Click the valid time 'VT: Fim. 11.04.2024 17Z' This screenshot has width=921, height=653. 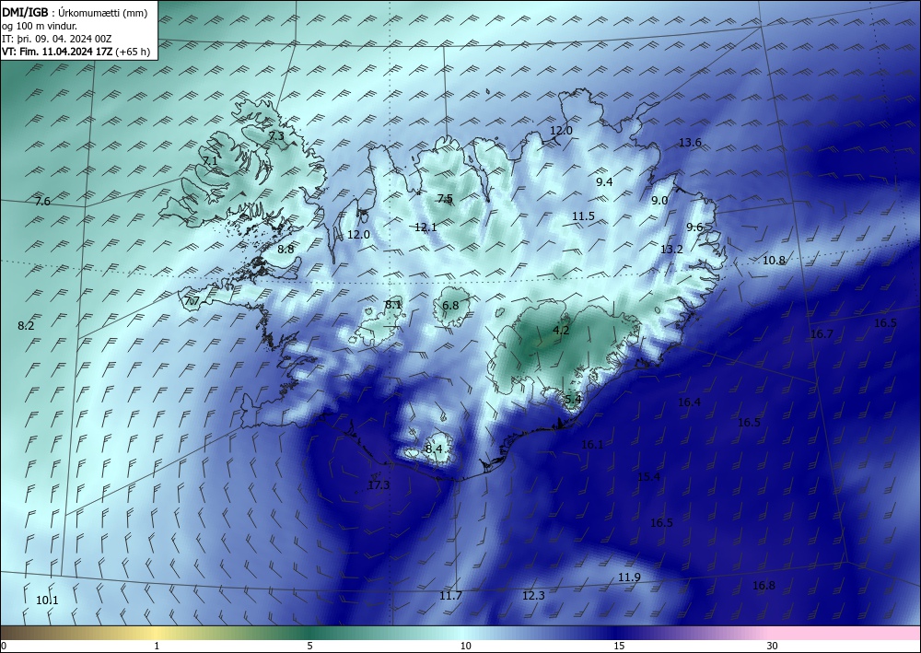click(58, 52)
